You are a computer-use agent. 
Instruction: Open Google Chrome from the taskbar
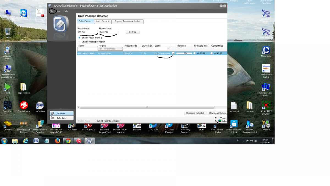point(68,141)
